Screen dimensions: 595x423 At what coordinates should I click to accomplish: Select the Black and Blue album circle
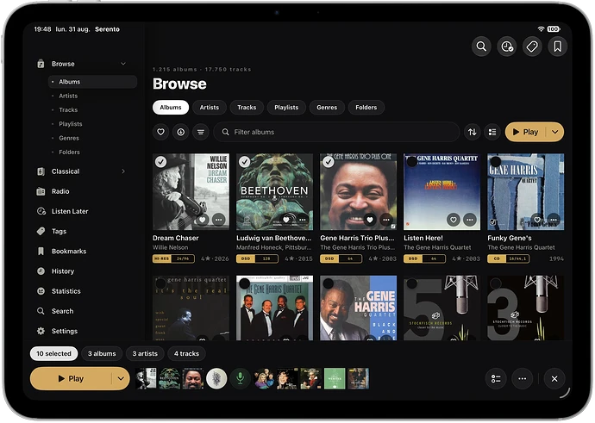click(329, 283)
